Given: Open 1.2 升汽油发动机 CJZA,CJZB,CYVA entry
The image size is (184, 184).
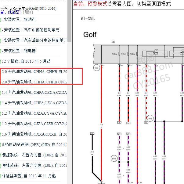Looking at the screenshot, I should pyautogui.click(x=34, y=124).
